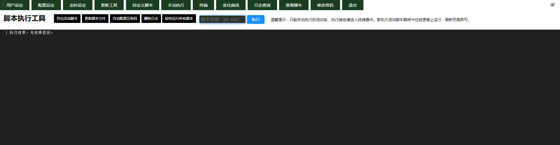The width and height of the screenshot is (560, 145).
Task: Click 较快运行所有脚本 button
Action: coord(179,19)
